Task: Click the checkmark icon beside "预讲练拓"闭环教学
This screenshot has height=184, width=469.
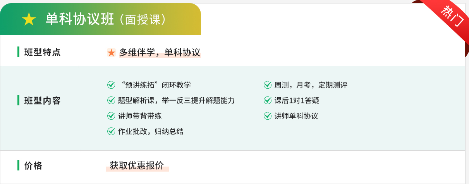Action: click(x=111, y=85)
